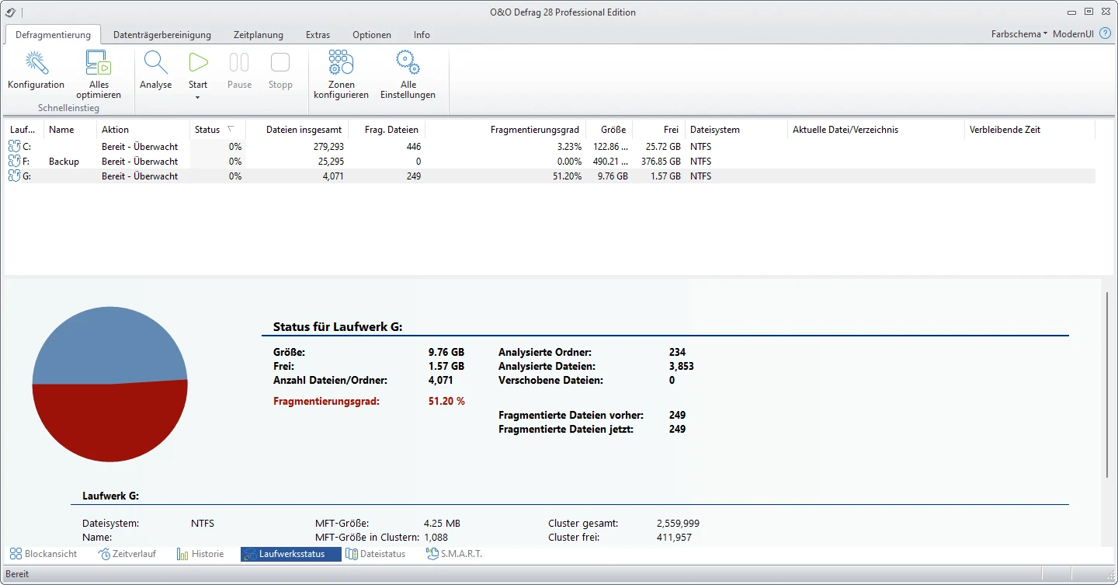Open the Farbschema dropdown
The width and height of the screenshot is (1118, 585).
pyautogui.click(x=1019, y=34)
